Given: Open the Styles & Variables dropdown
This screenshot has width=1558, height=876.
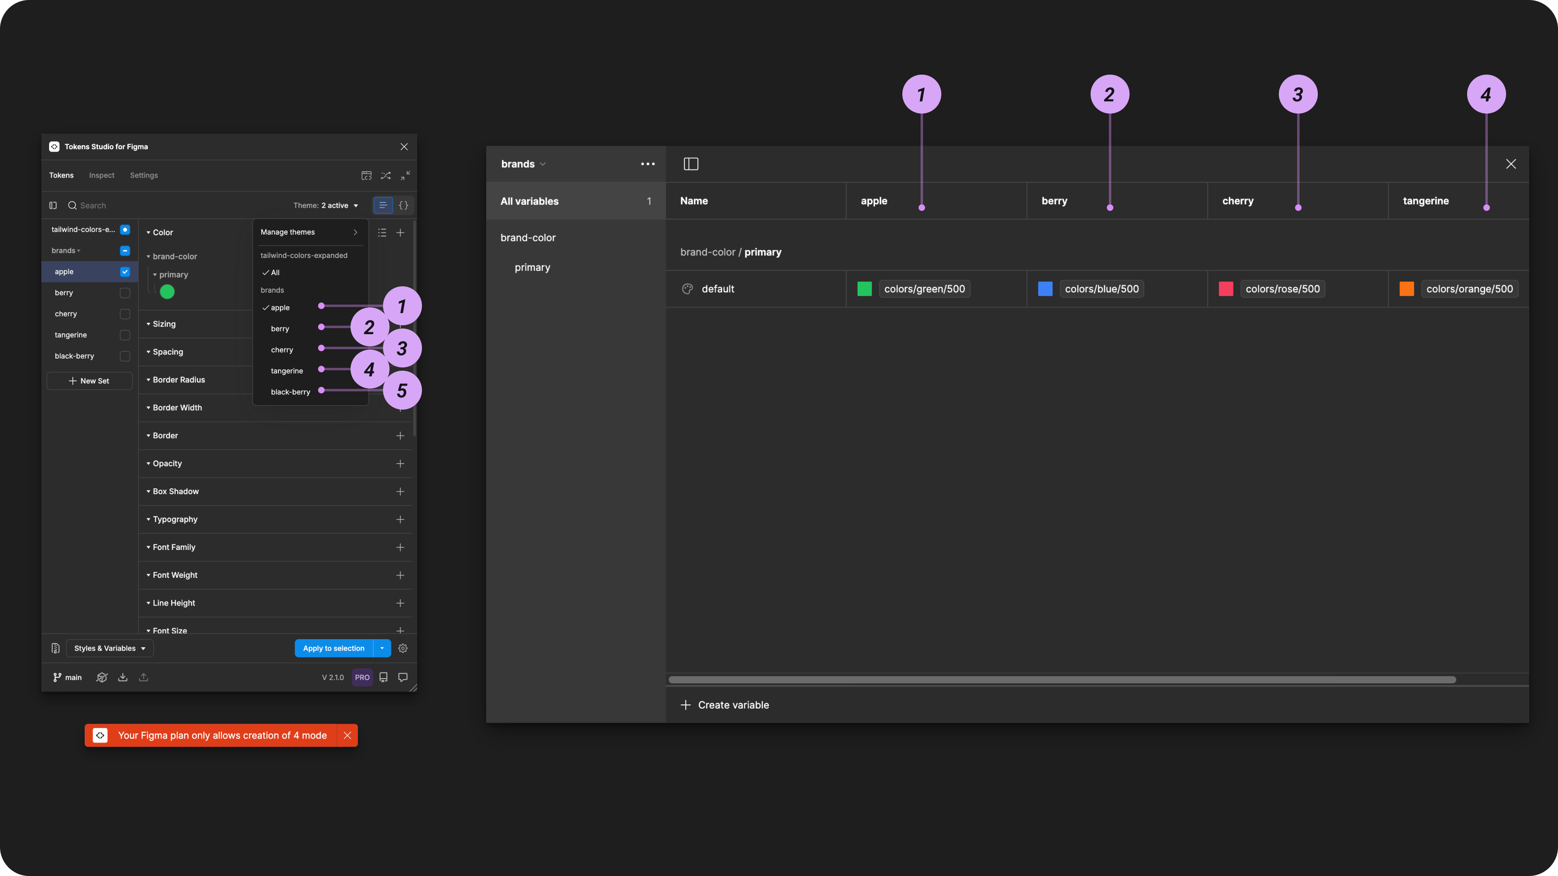Looking at the screenshot, I should [110, 648].
